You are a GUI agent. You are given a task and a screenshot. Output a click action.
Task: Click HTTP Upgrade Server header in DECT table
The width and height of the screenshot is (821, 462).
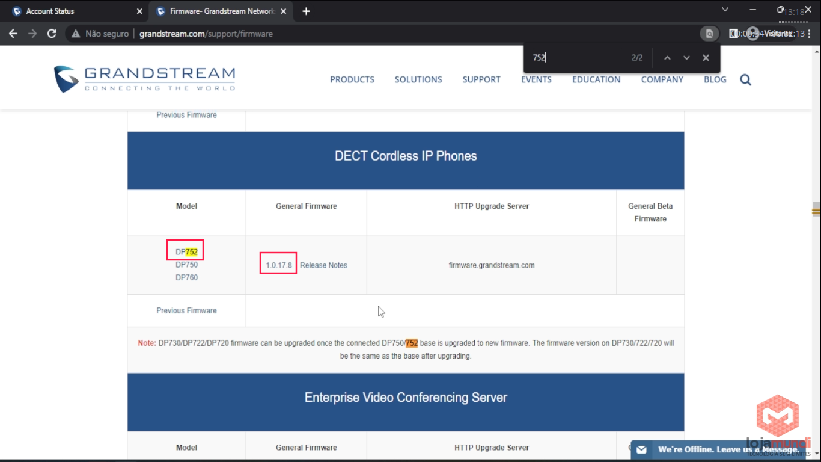coord(492,206)
